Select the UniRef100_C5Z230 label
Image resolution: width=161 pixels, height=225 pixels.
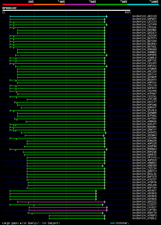tap(144, 168)
